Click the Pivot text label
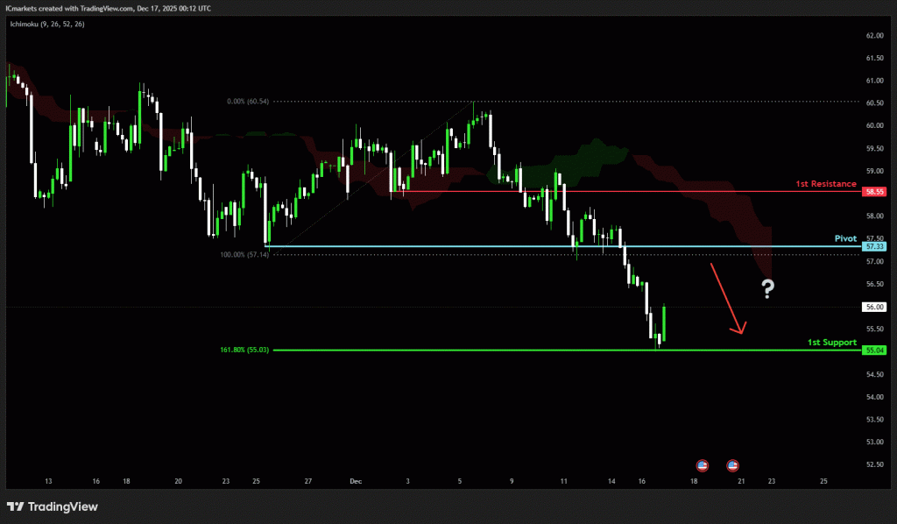 point(845,238)
